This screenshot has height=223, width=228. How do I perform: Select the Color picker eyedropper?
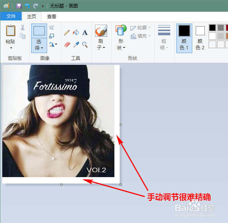76,44
